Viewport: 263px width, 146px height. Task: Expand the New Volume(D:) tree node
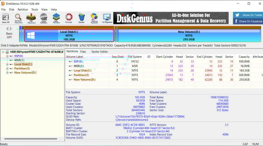tap(7, 73)
